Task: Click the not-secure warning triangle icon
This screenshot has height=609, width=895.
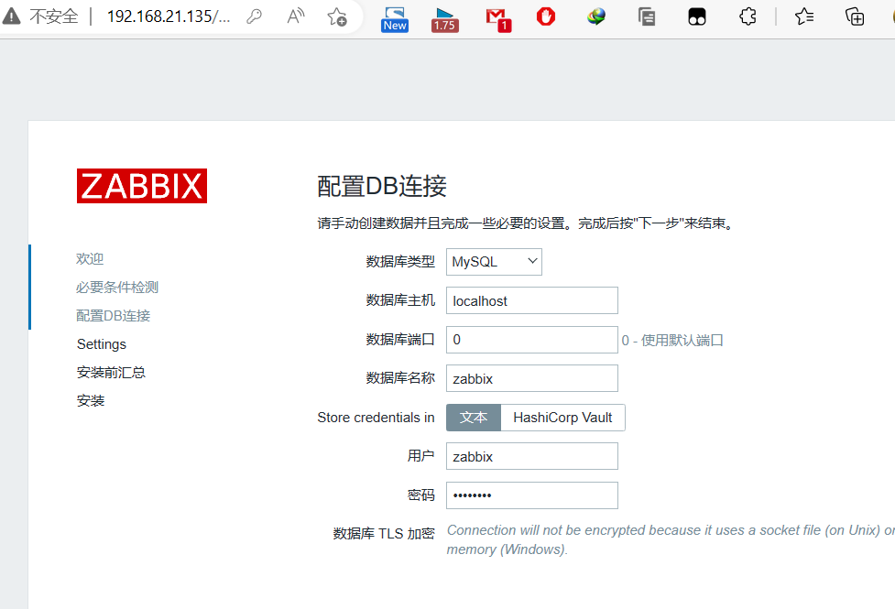Action: [11, 16]
